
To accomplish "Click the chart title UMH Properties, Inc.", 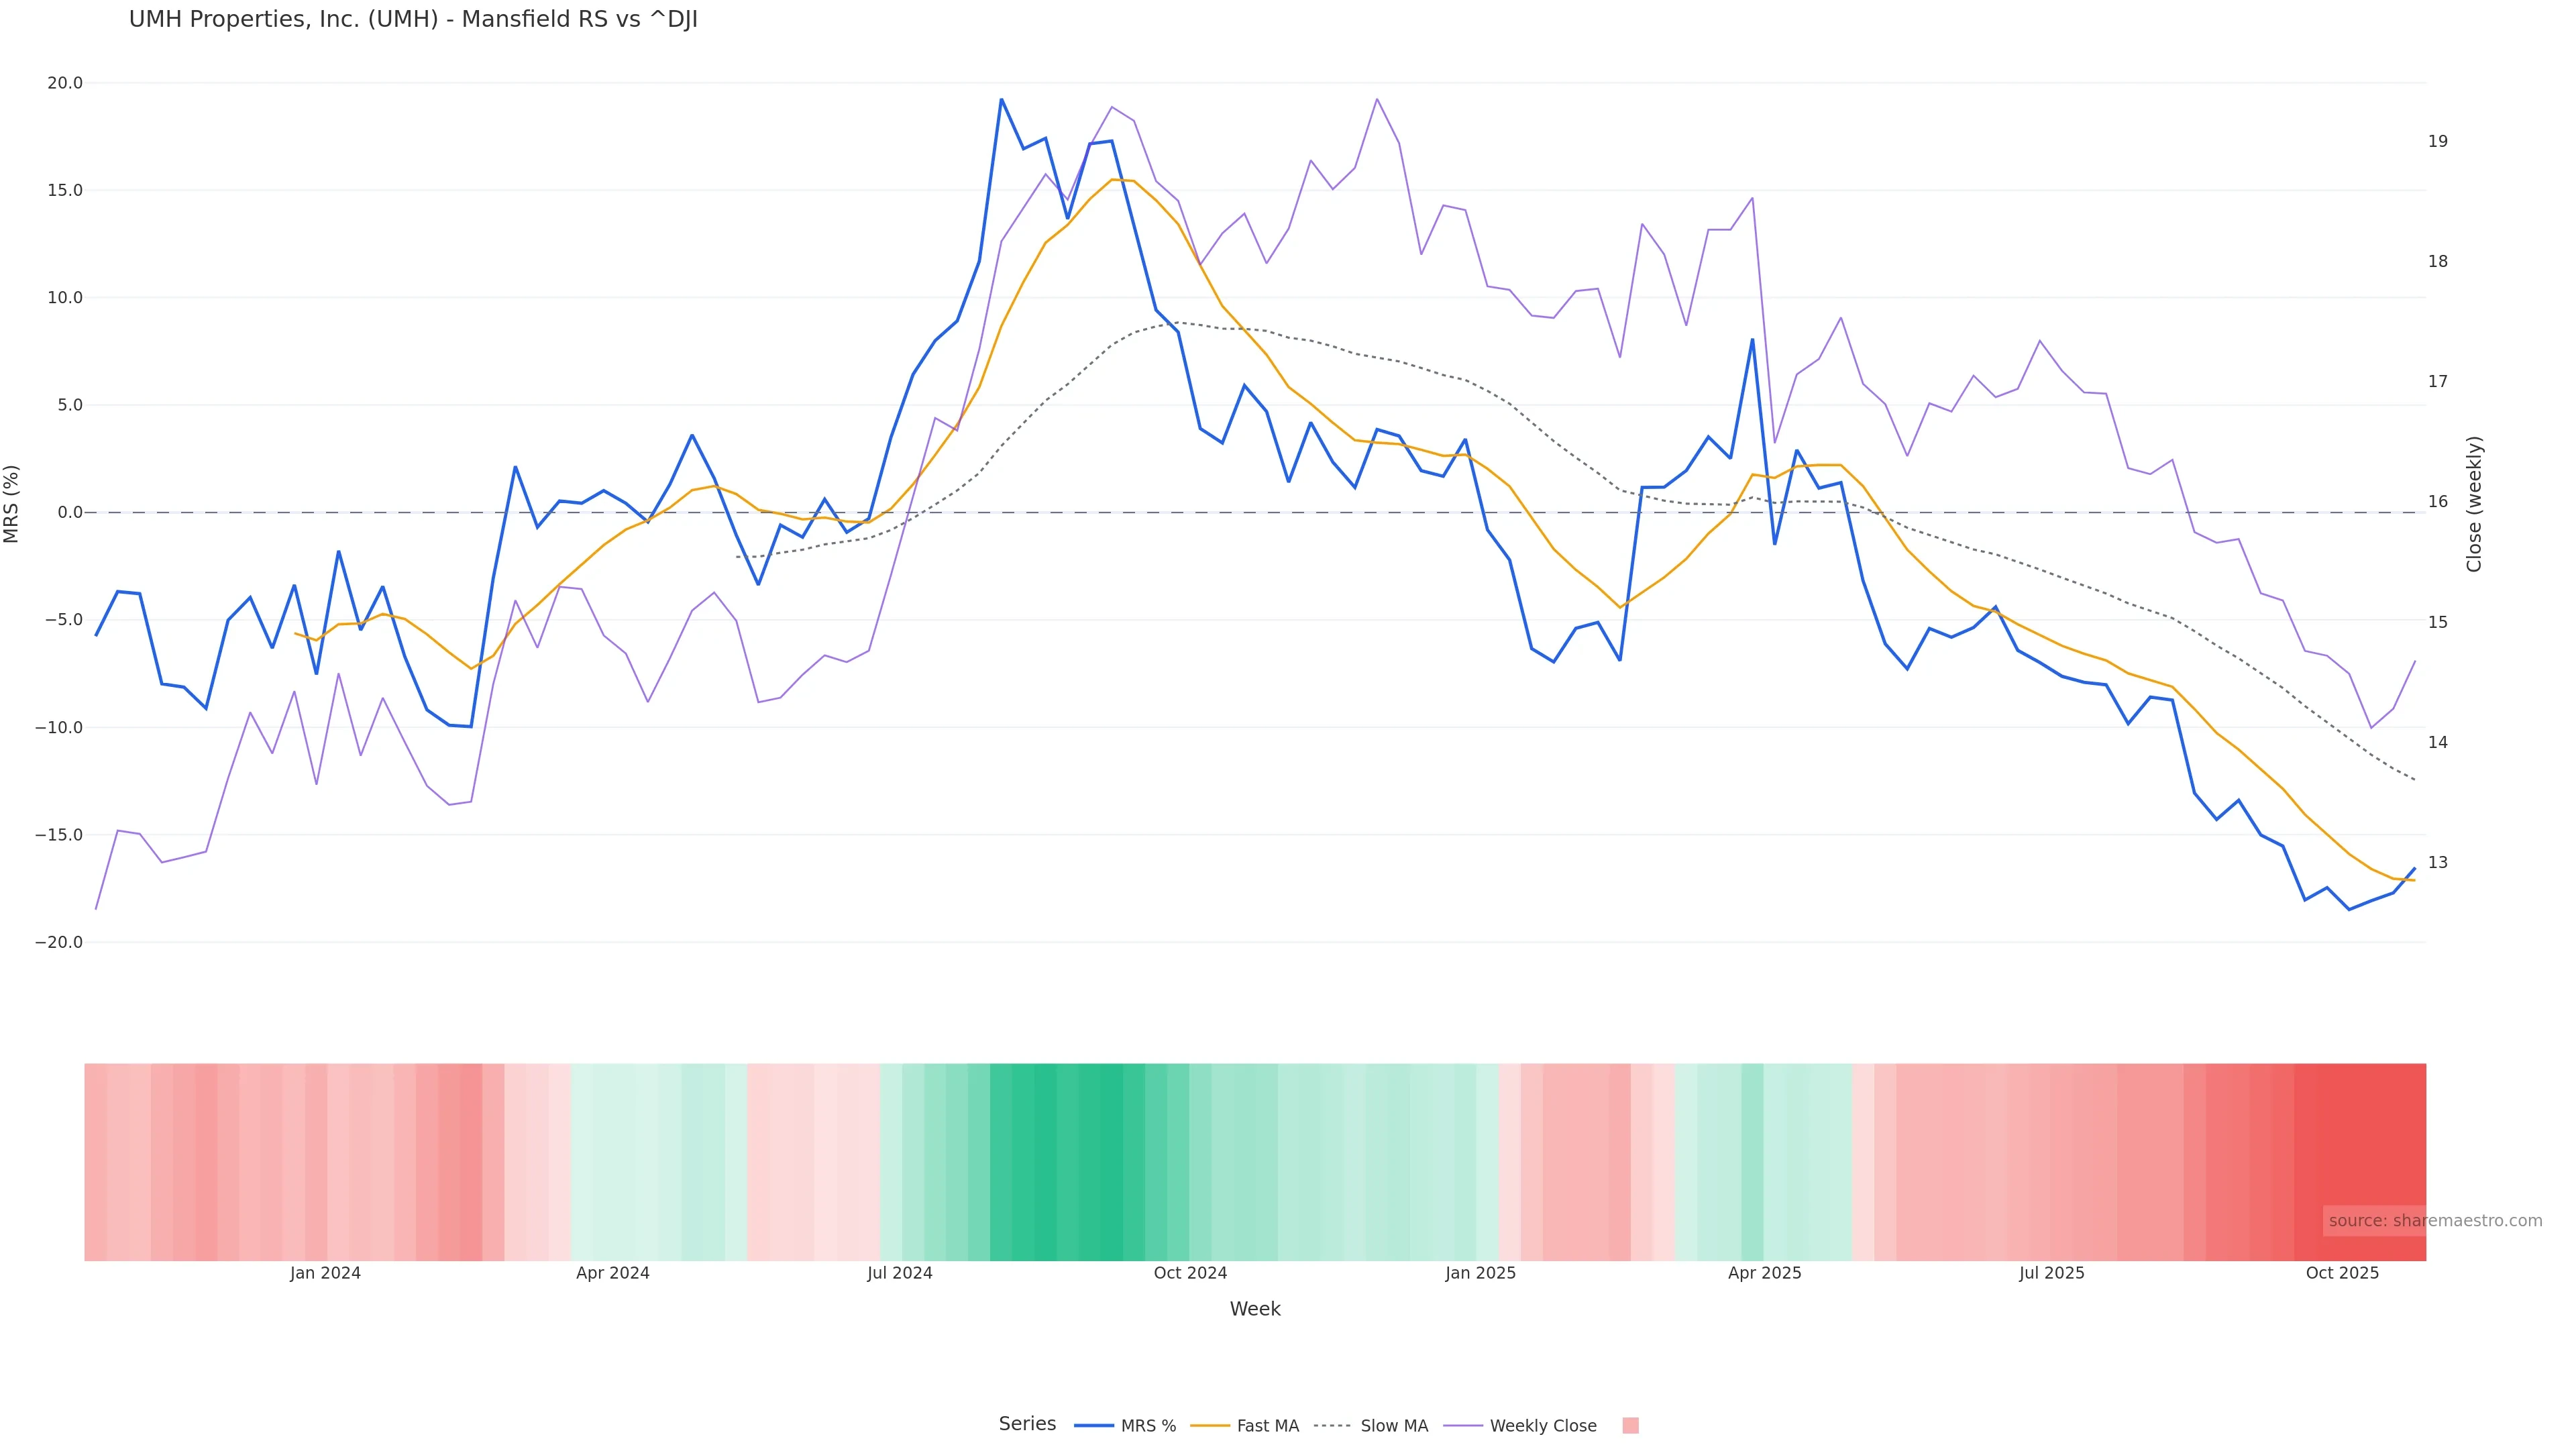I will tap(413, 19).
